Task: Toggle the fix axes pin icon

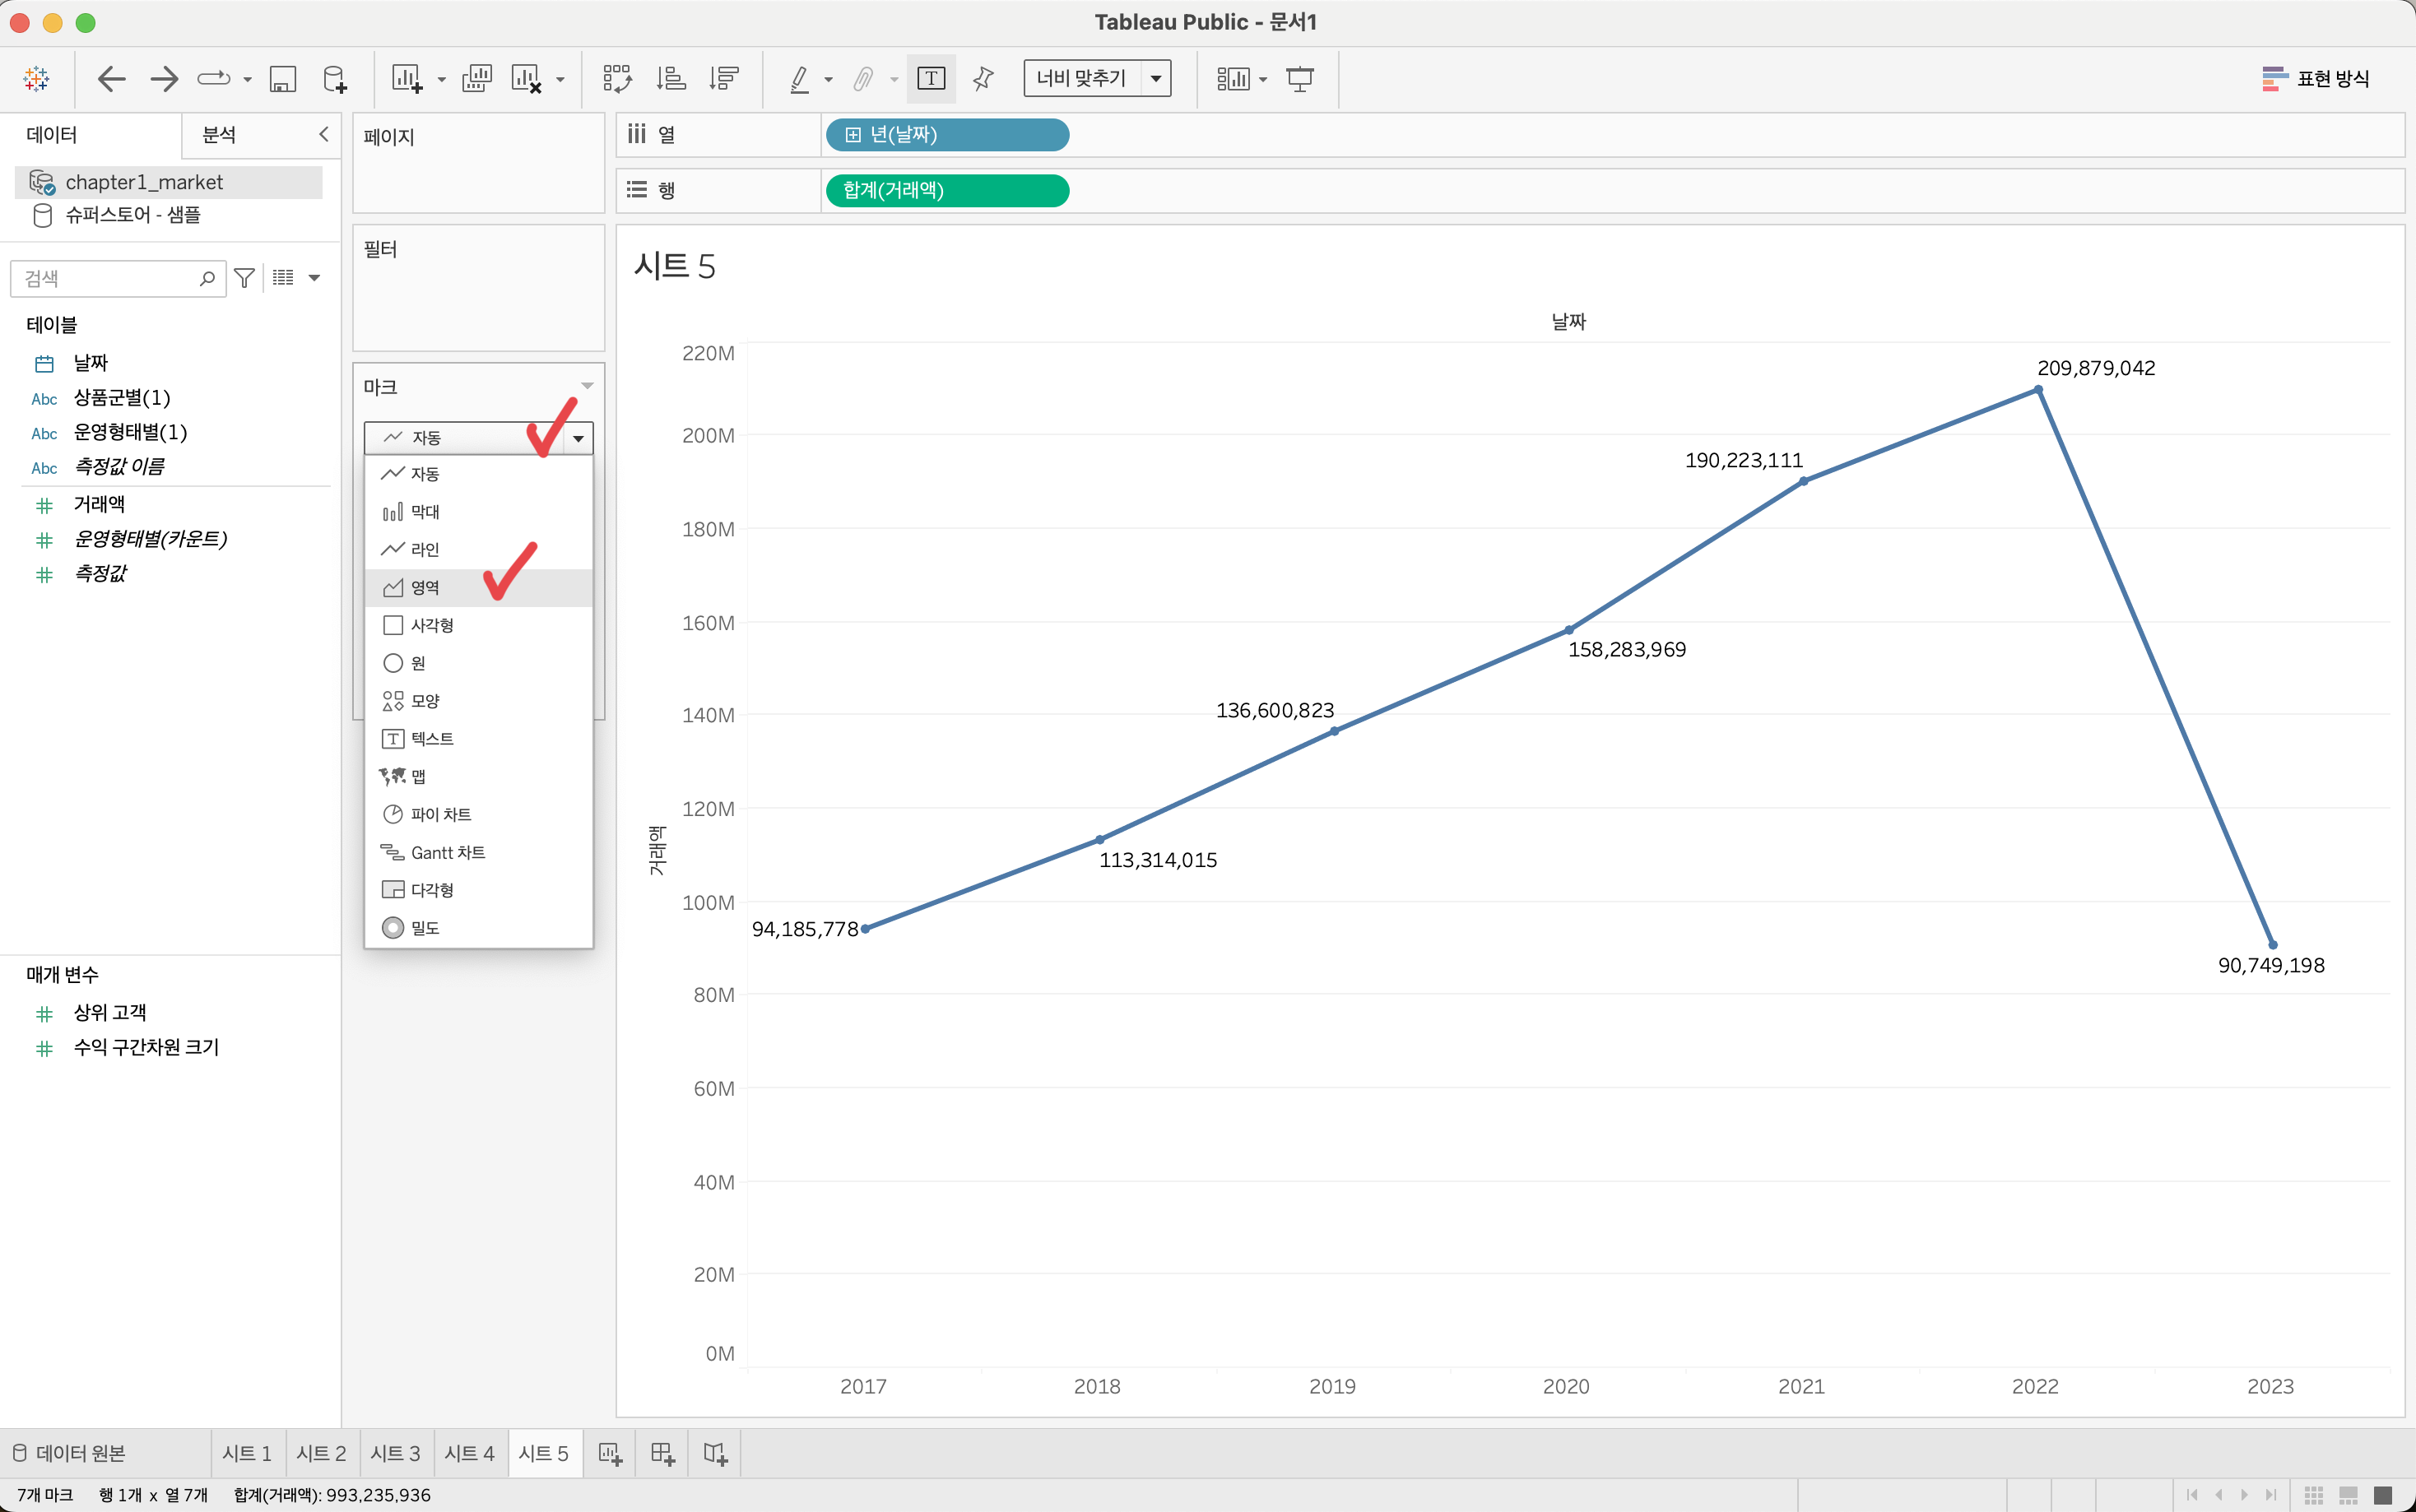Action: (983, 78)
